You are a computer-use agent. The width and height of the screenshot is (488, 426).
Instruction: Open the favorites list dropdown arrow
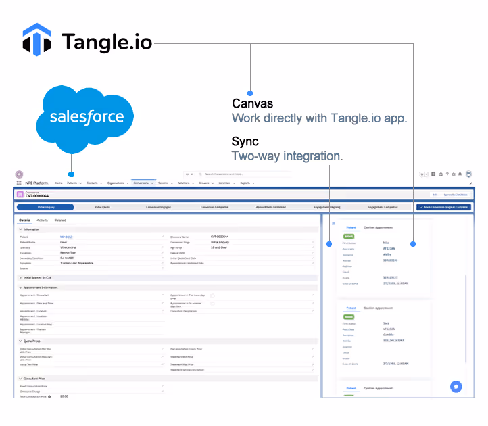pyautogui.click(x=426, y=174)
